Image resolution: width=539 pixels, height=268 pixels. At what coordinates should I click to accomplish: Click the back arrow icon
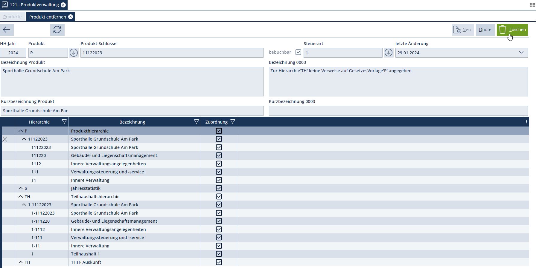[7, 30]
